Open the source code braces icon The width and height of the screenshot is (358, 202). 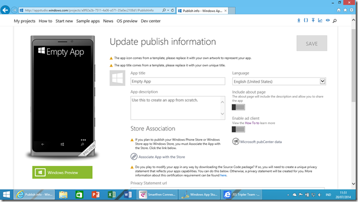click(306, 21)
